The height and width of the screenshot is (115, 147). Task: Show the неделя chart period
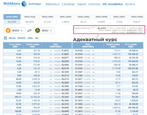click(x=21, y=38)
